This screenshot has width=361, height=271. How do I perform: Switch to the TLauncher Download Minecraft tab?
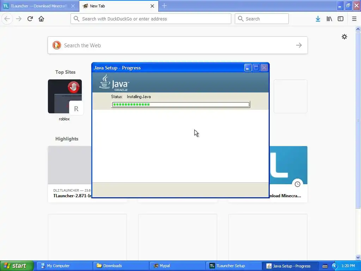[x=38, y=6]
